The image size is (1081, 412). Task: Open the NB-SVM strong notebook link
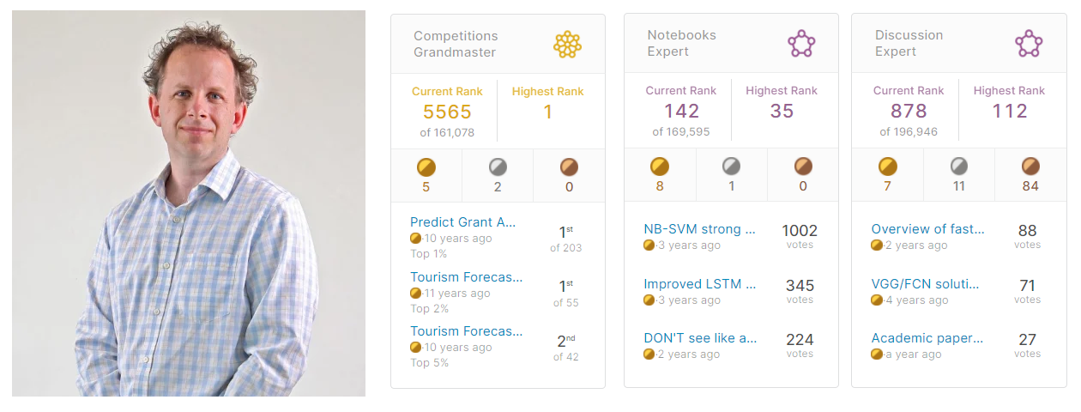(699, 229)
